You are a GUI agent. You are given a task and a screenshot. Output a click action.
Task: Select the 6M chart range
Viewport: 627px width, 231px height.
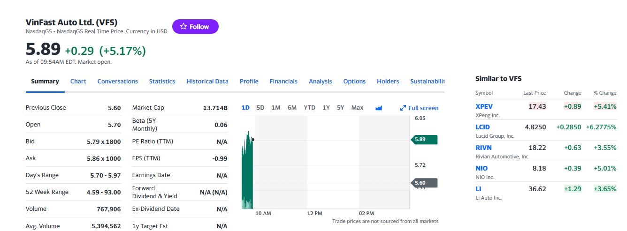(292, 108)
